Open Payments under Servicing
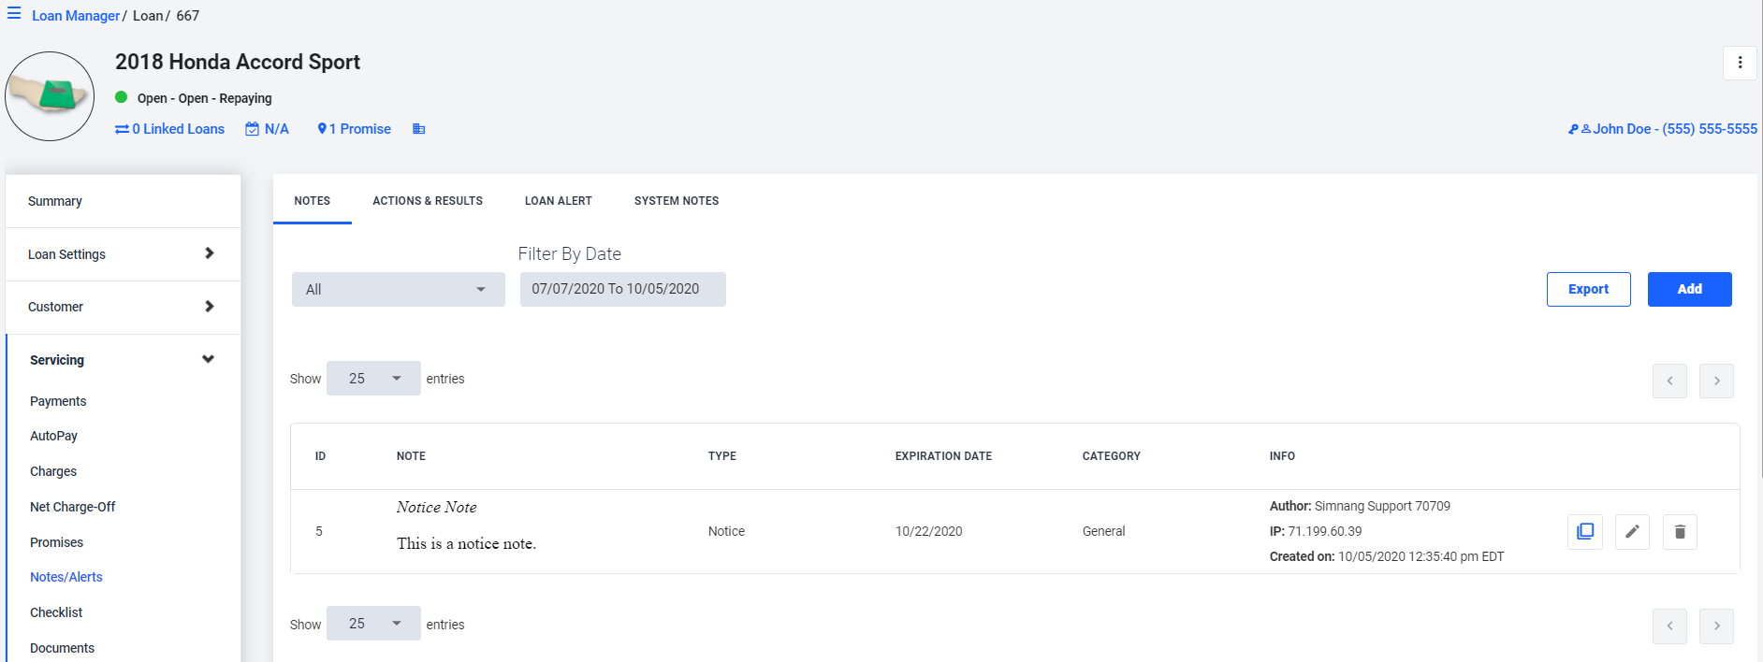 pyautogui.click(x=58, y=401)
